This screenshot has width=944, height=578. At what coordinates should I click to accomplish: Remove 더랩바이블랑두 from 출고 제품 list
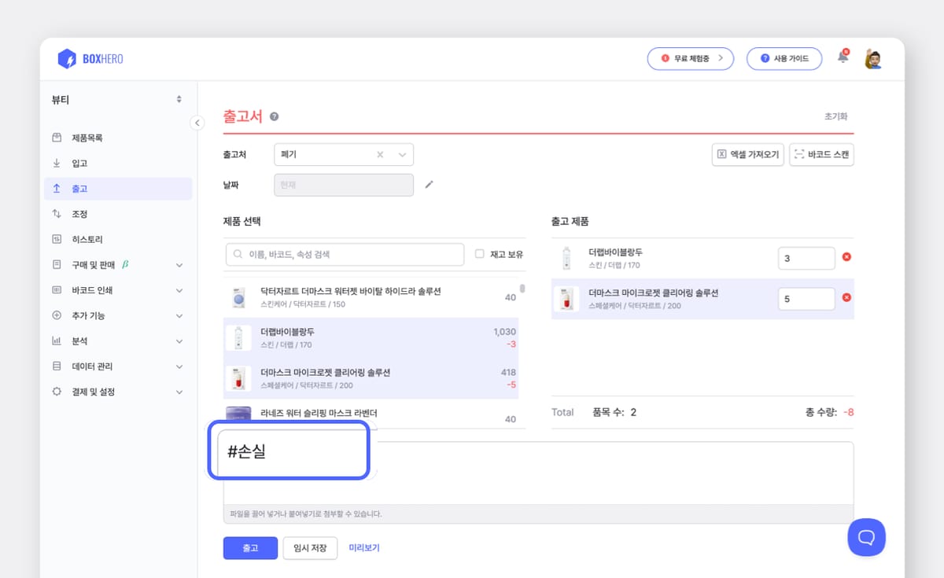(x=846, y=257)
